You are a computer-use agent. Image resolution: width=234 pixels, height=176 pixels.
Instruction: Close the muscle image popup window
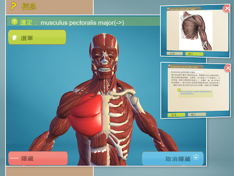coord(227,8)
